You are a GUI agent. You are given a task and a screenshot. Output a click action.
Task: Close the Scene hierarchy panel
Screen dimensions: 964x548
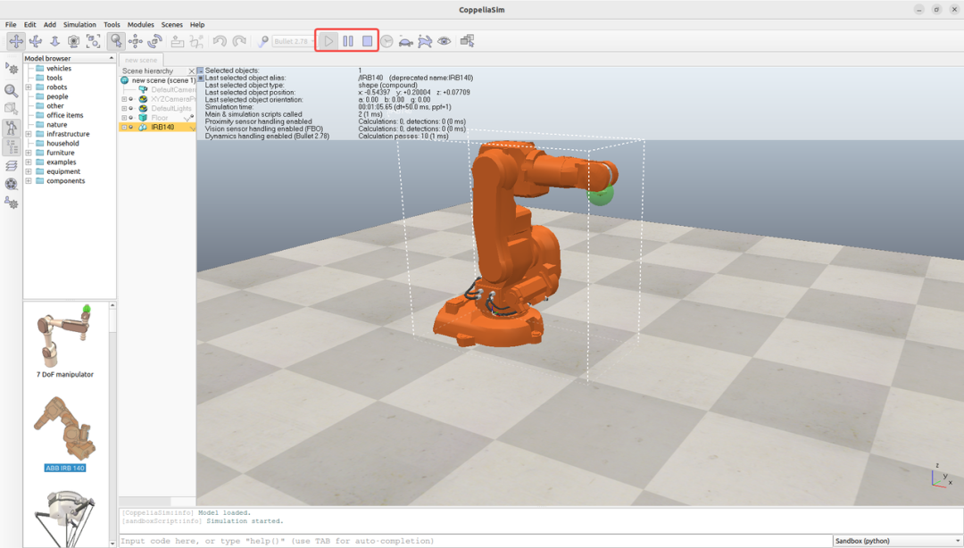[191, 71]
